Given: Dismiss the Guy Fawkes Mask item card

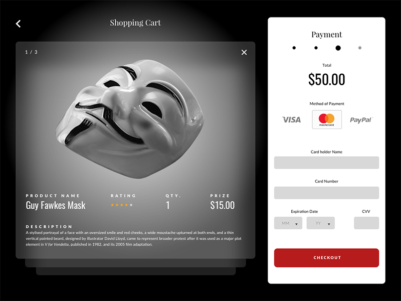Looking at the screenshot, I should click(x=244, y=52).
